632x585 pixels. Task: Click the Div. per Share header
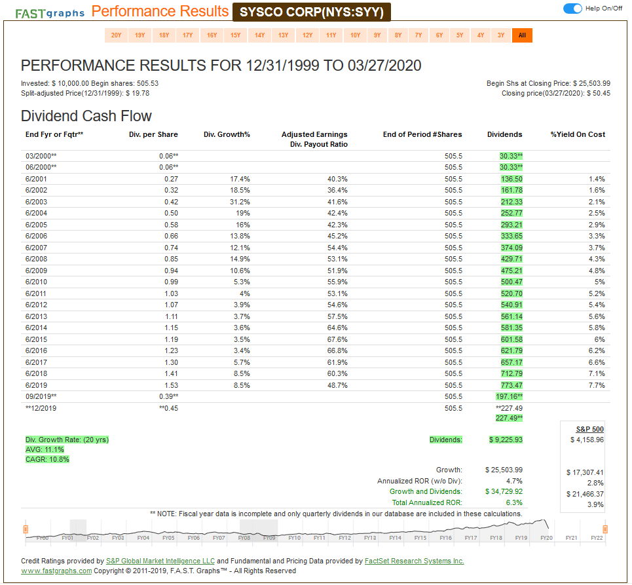[x=153, y=135]
